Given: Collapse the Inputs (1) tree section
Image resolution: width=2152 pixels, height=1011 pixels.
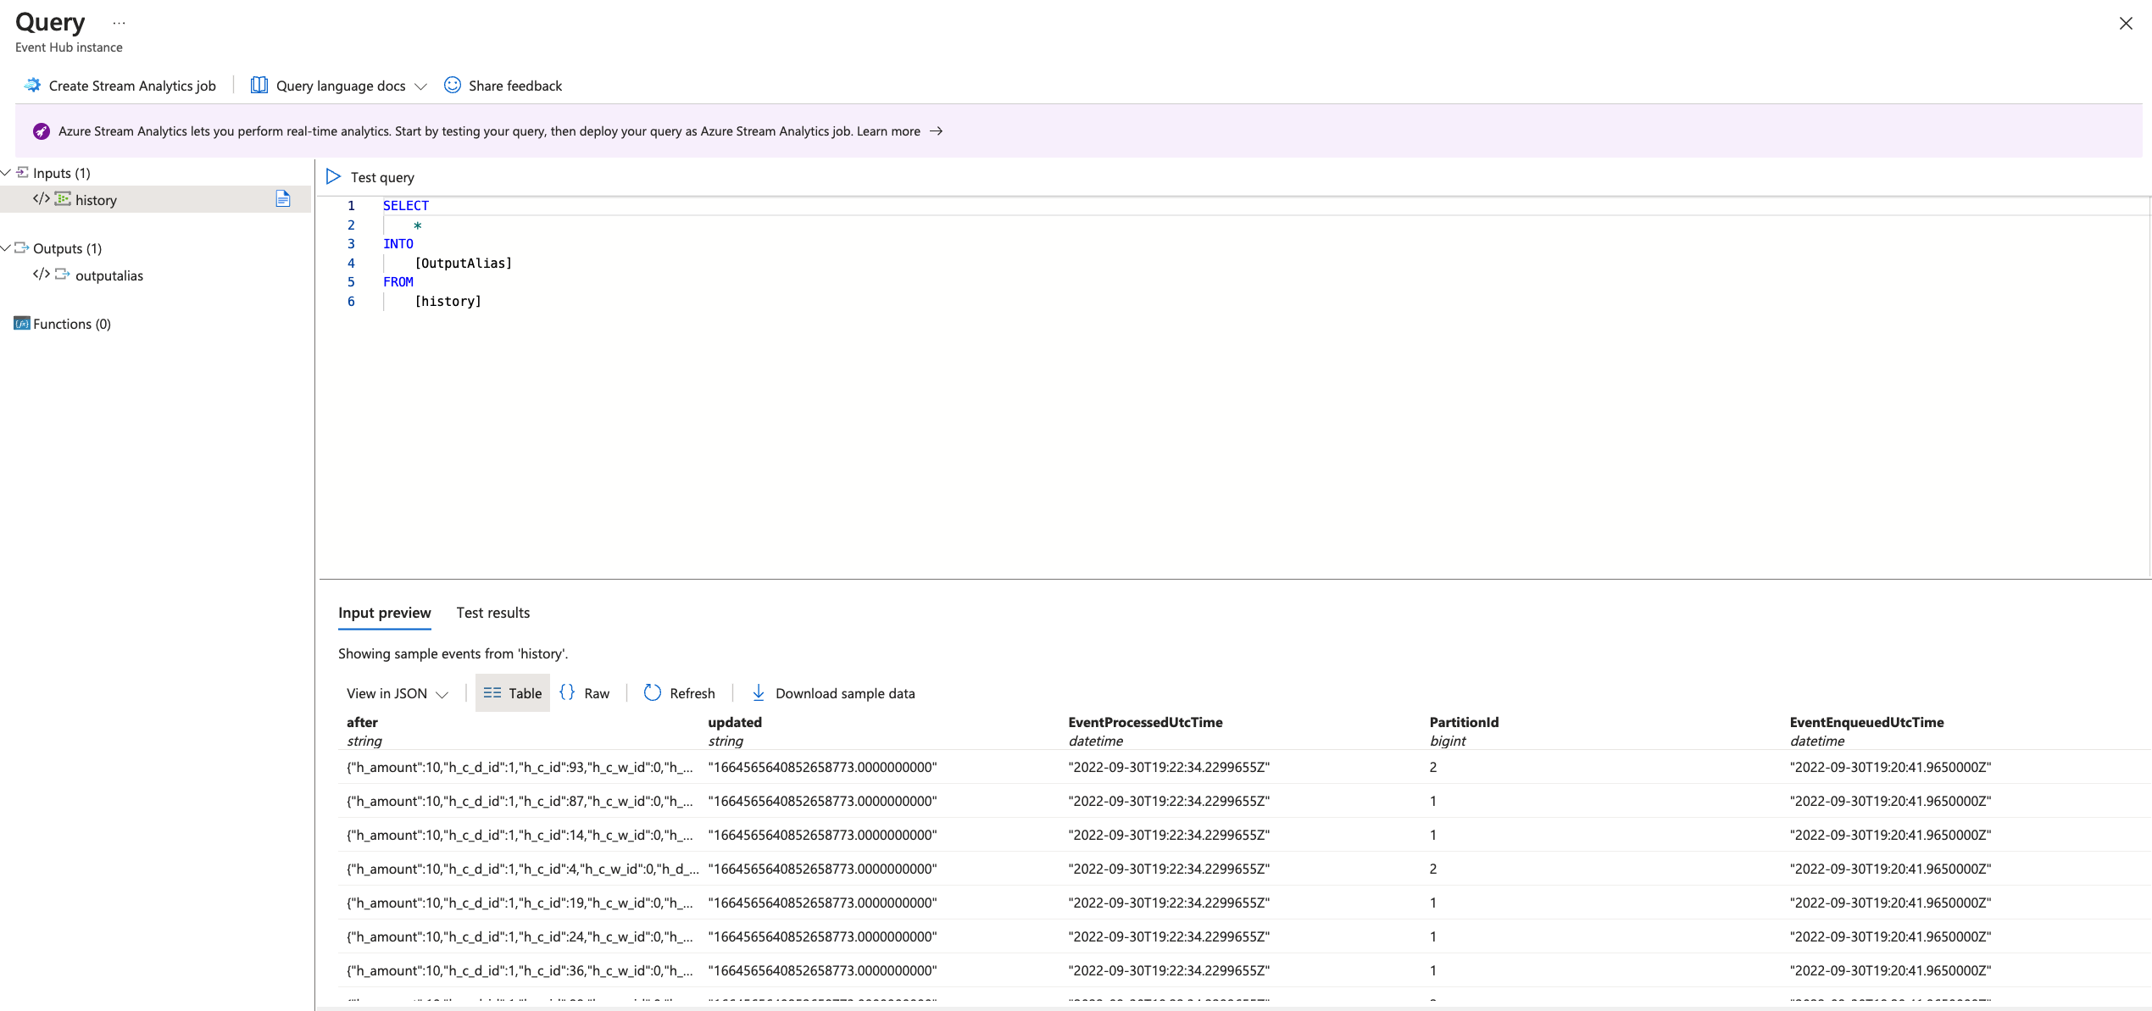Looking at the screenshot, I should pyautogui.click(x=7, y=173).
